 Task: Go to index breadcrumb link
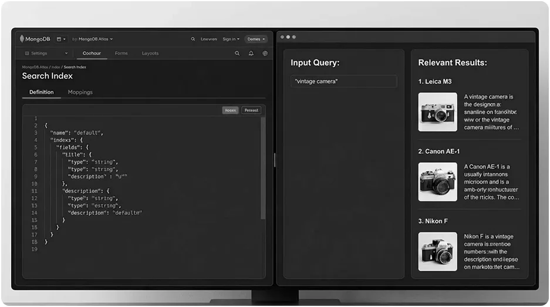pos(56,67)
